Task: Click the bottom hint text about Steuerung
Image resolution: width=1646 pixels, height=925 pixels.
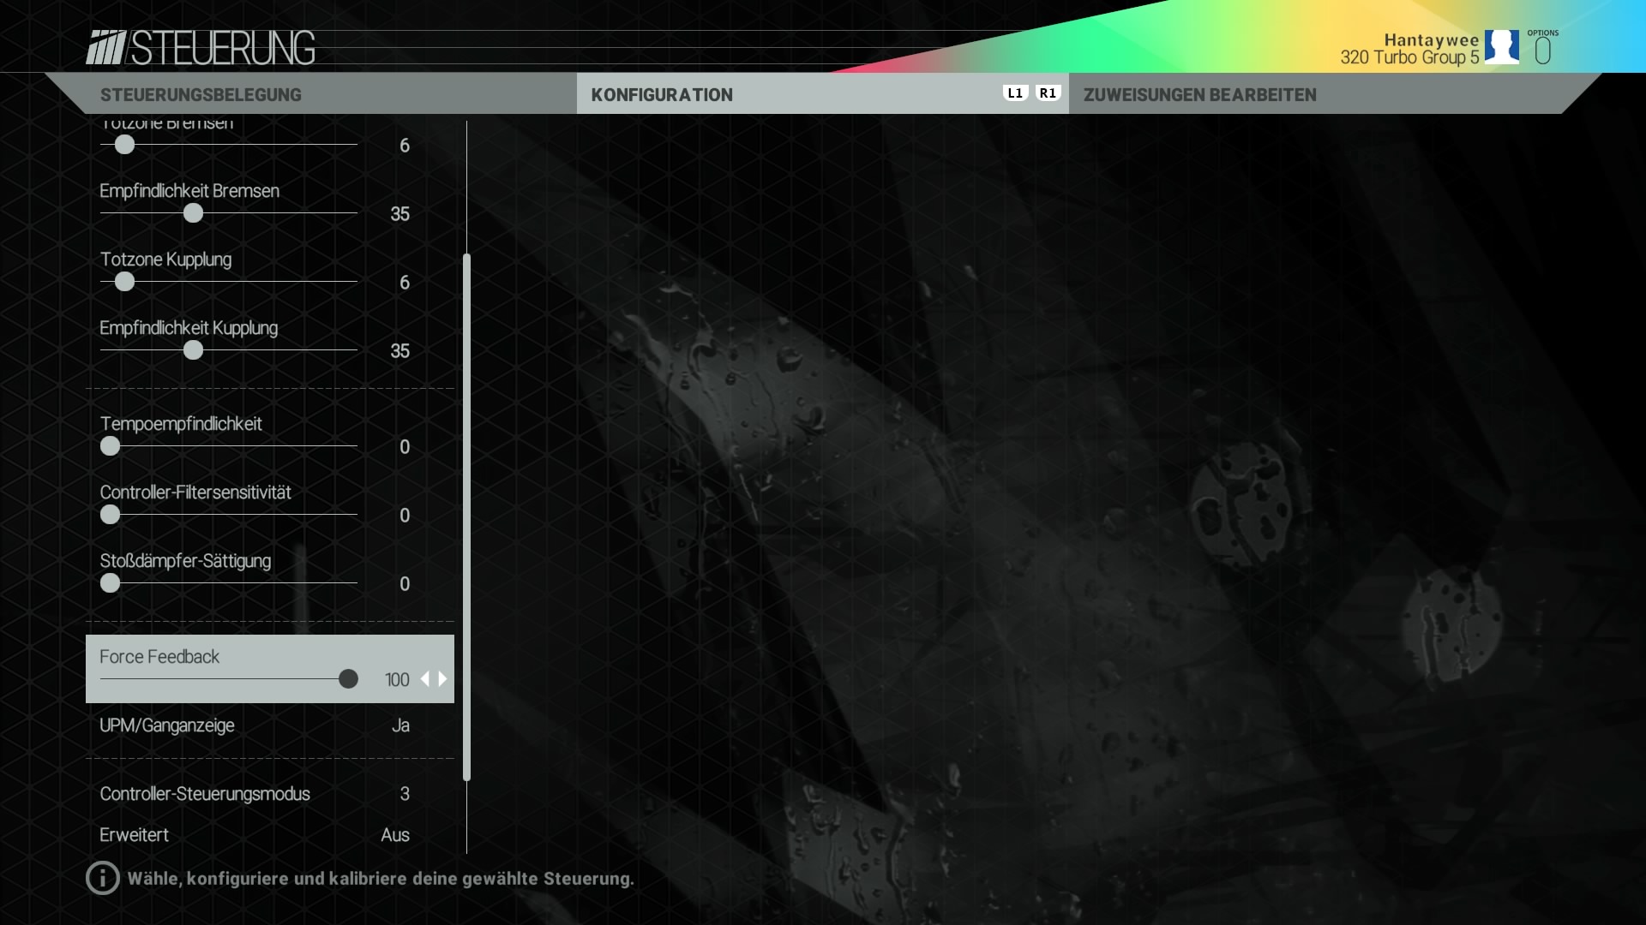Action: click(x=381, y=879)
